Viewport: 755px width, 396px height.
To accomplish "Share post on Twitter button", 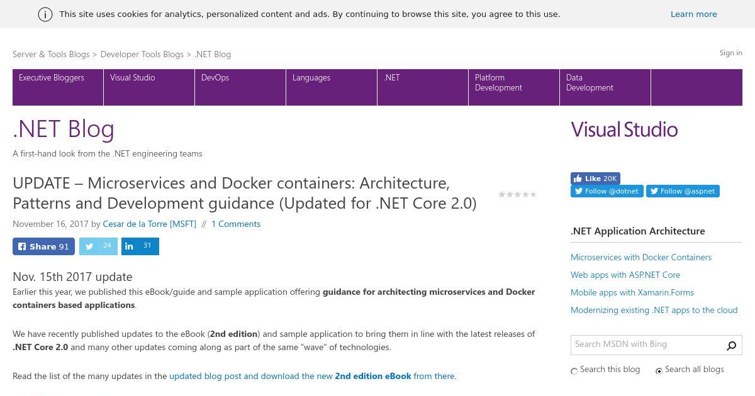I will coord(98,246).
